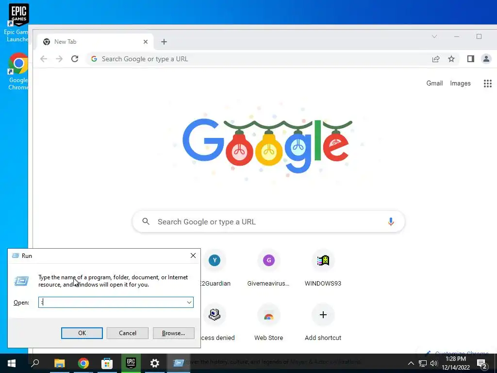Close the New Tab tab

click(x=146, y=42)
